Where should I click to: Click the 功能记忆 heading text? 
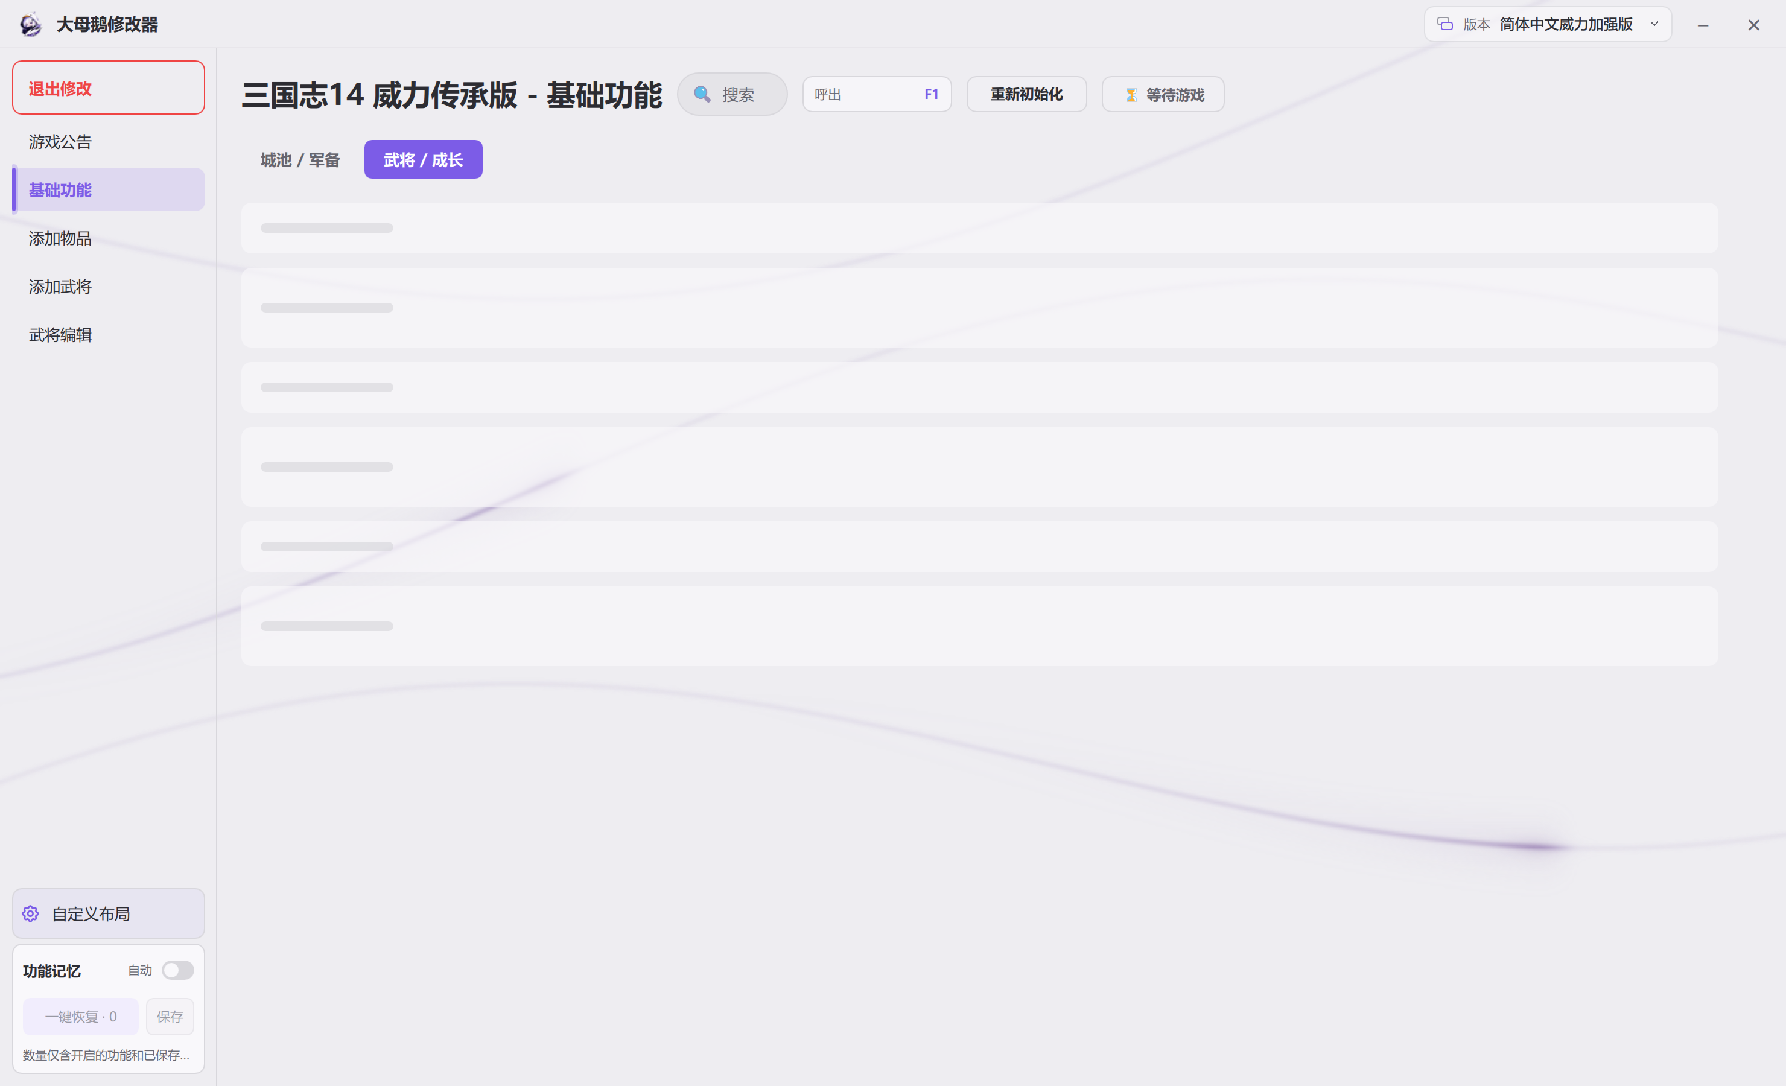[51, 971]
